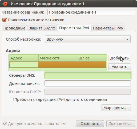Image resolution: width=137 pixels, height=129 pixels.
Task: Click the Серверы DNS input field
Action: [88, 75]
